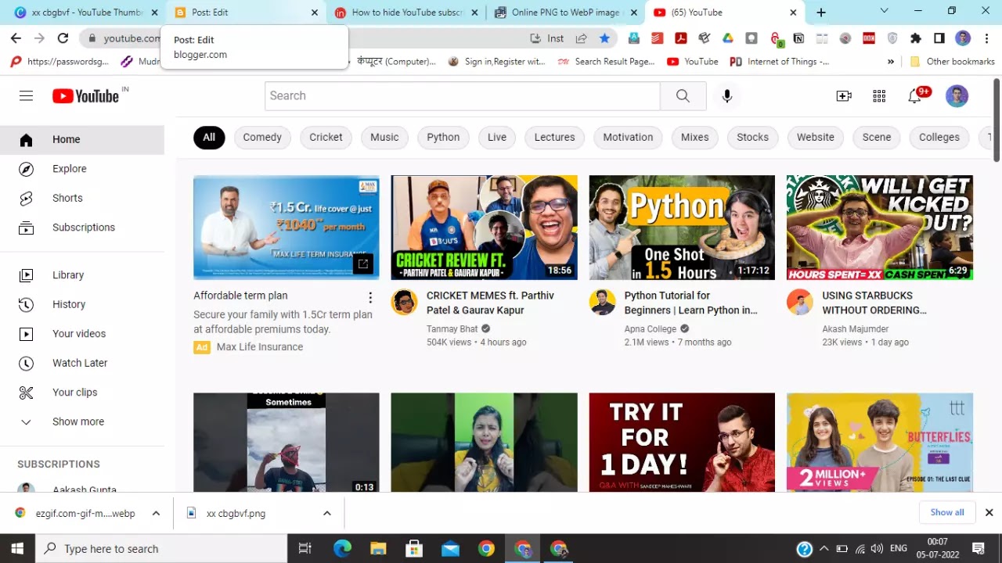Image resolution: width=1002 pixels, height=563 pixels.
Task: Open new browser tab with plus
Action: point(821,13)
